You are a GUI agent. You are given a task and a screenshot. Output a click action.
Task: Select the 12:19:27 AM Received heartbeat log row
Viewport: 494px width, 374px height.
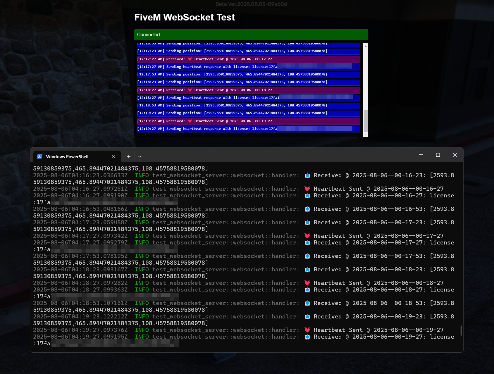249,121
